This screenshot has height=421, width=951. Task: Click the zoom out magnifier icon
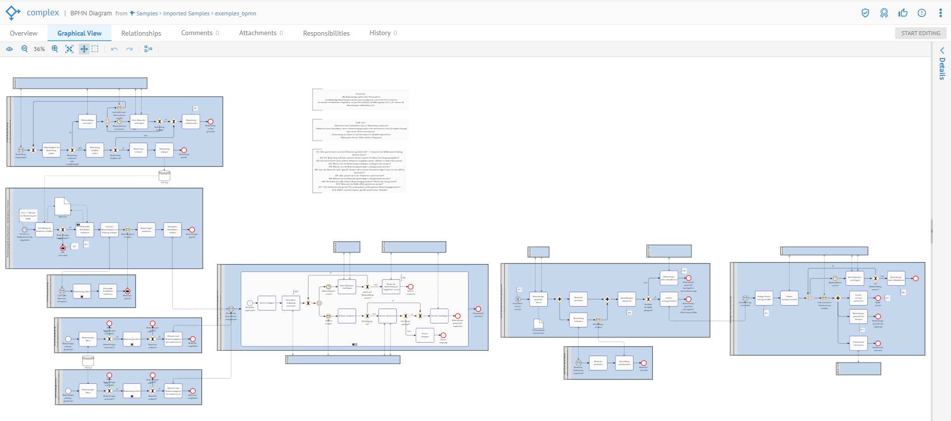pos(24,49)
